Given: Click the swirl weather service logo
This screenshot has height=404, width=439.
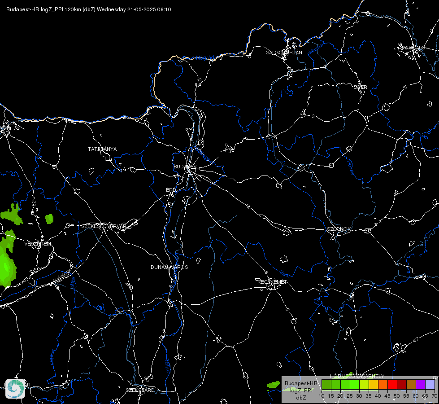Looking at the screenshot, I should pyautogui.click(x=15, y=389).
